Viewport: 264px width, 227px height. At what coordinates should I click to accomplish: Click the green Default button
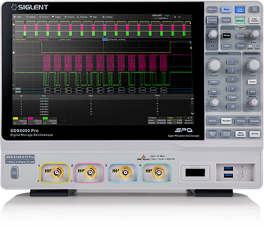240,20
